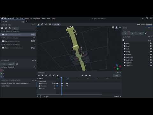Toggle the timeline graph editor icon
Viewport: 153px width, 115px height.
39,76
